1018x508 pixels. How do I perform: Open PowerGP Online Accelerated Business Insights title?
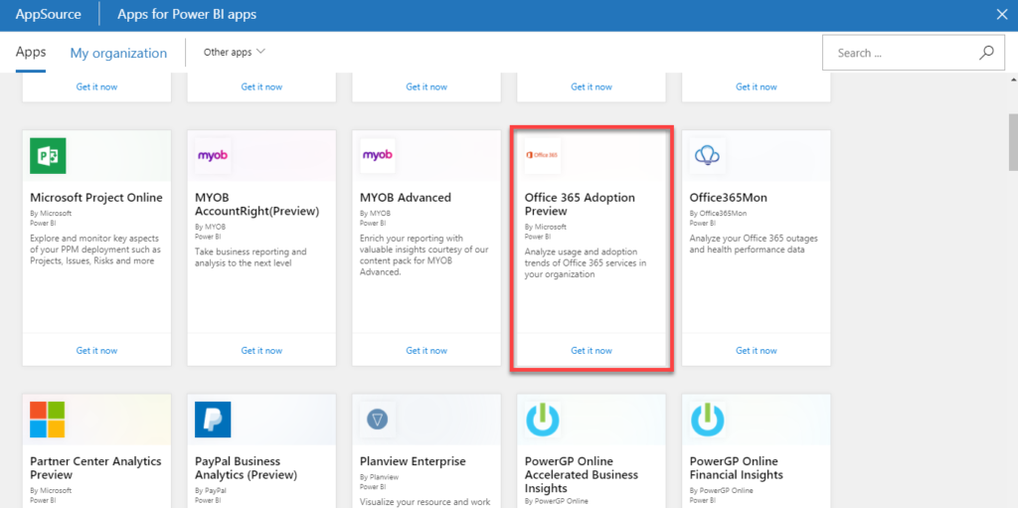[581, 474]
